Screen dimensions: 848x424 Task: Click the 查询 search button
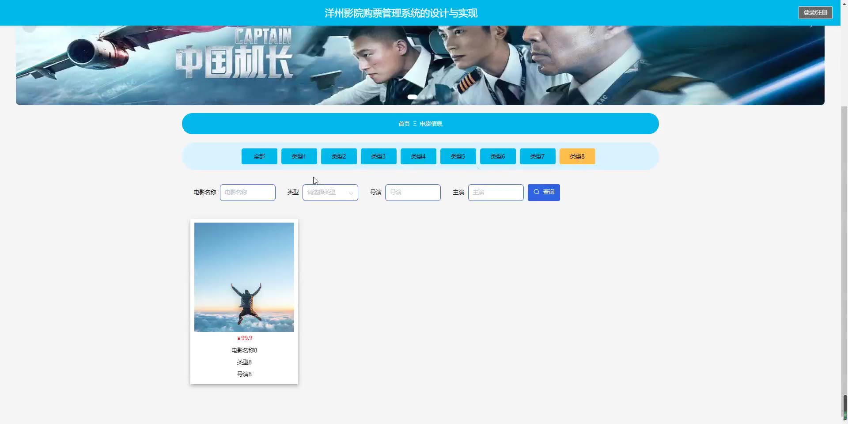tap(544, 193)
